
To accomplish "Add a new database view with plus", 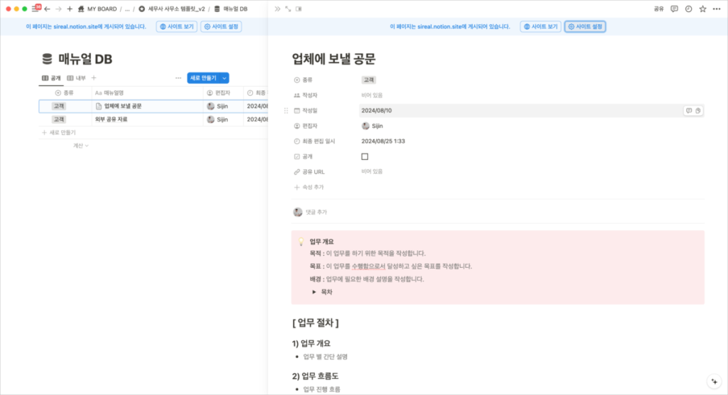I will coord(94,78).
